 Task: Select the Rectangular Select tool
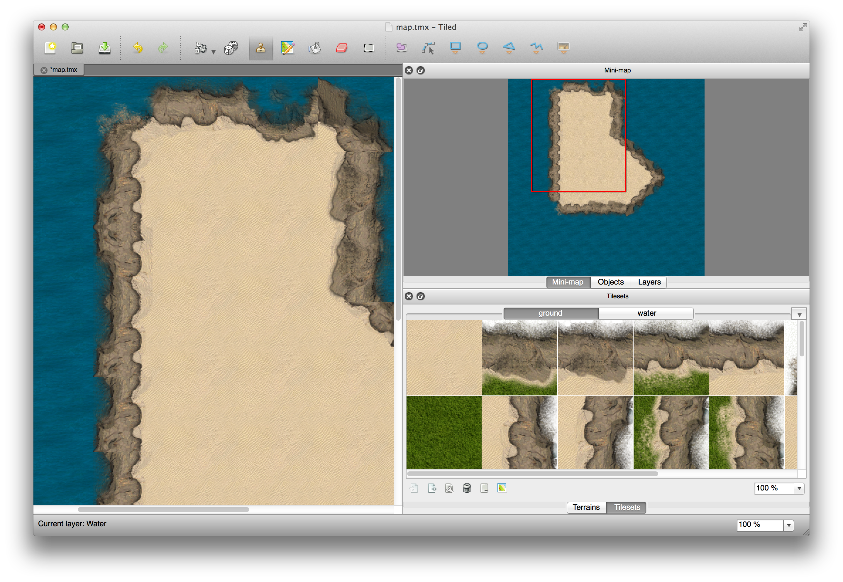click(x=369, y=48)
